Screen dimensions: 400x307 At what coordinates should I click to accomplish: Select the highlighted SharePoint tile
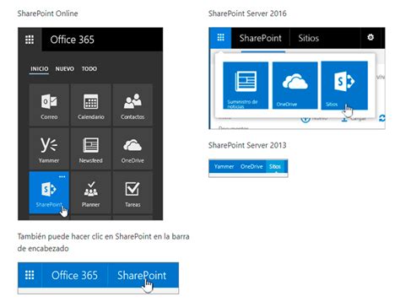pyautogui.click(x=49, y=192)
